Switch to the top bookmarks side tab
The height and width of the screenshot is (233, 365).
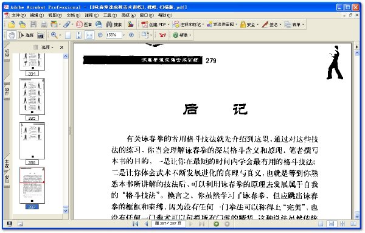[7, 52]
